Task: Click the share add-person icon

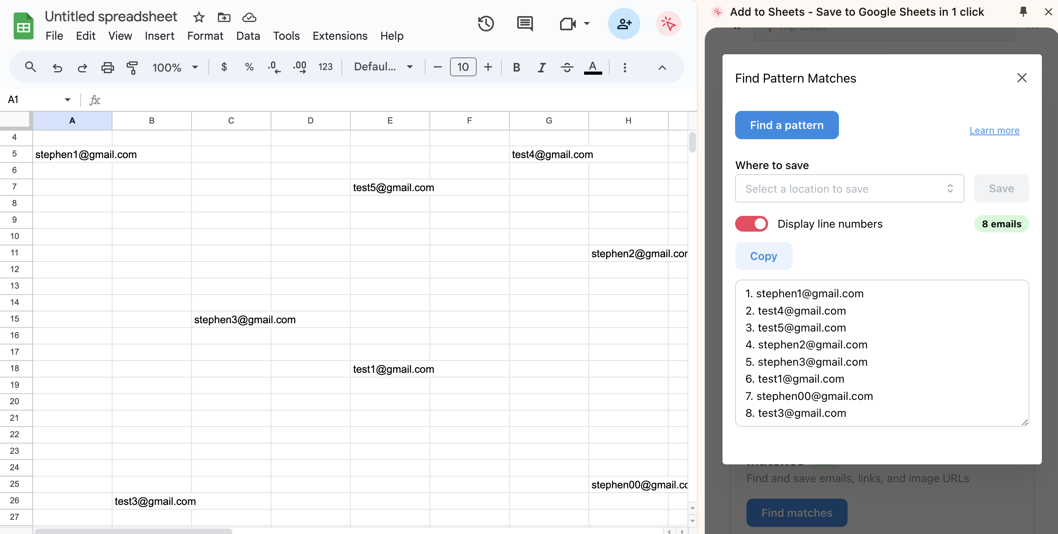Action: tap(623, 24)
